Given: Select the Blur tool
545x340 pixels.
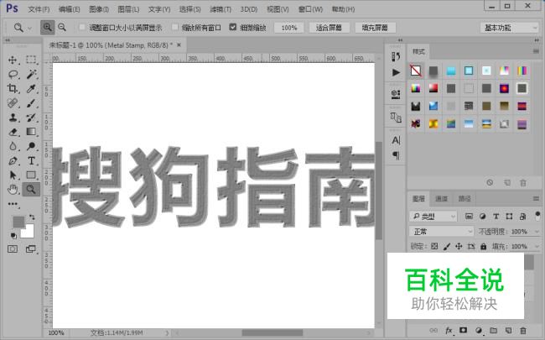Looking at the screenshot, I should click(13, 146).
